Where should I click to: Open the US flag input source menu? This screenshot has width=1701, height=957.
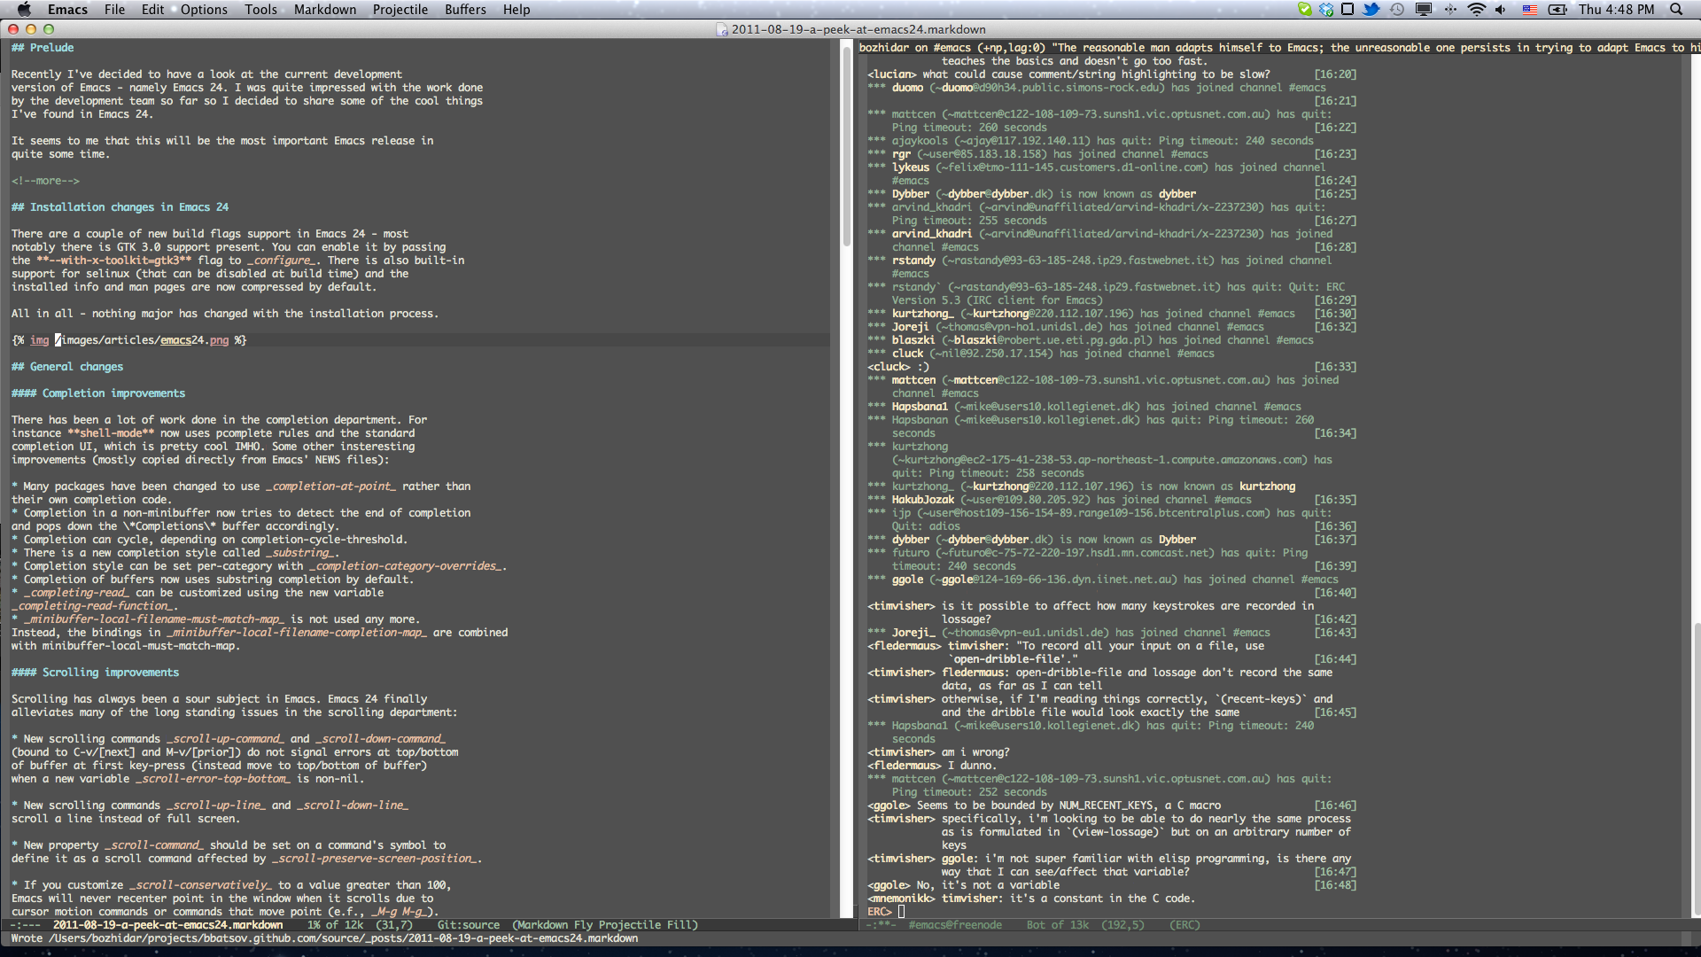coord(1530,10)
